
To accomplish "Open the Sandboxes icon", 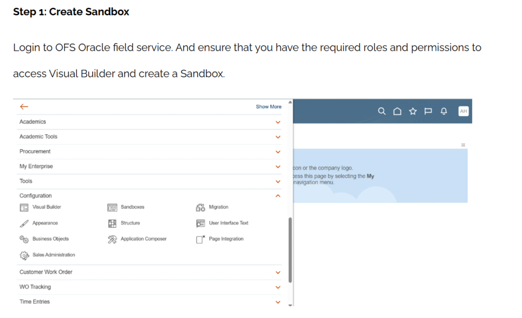I will pos(112,208).
